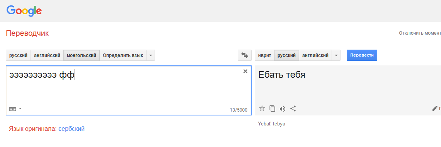Click the pencil suggest-edit icon
This screenshot has height=147, width=441.
click(x=434, y=109)
